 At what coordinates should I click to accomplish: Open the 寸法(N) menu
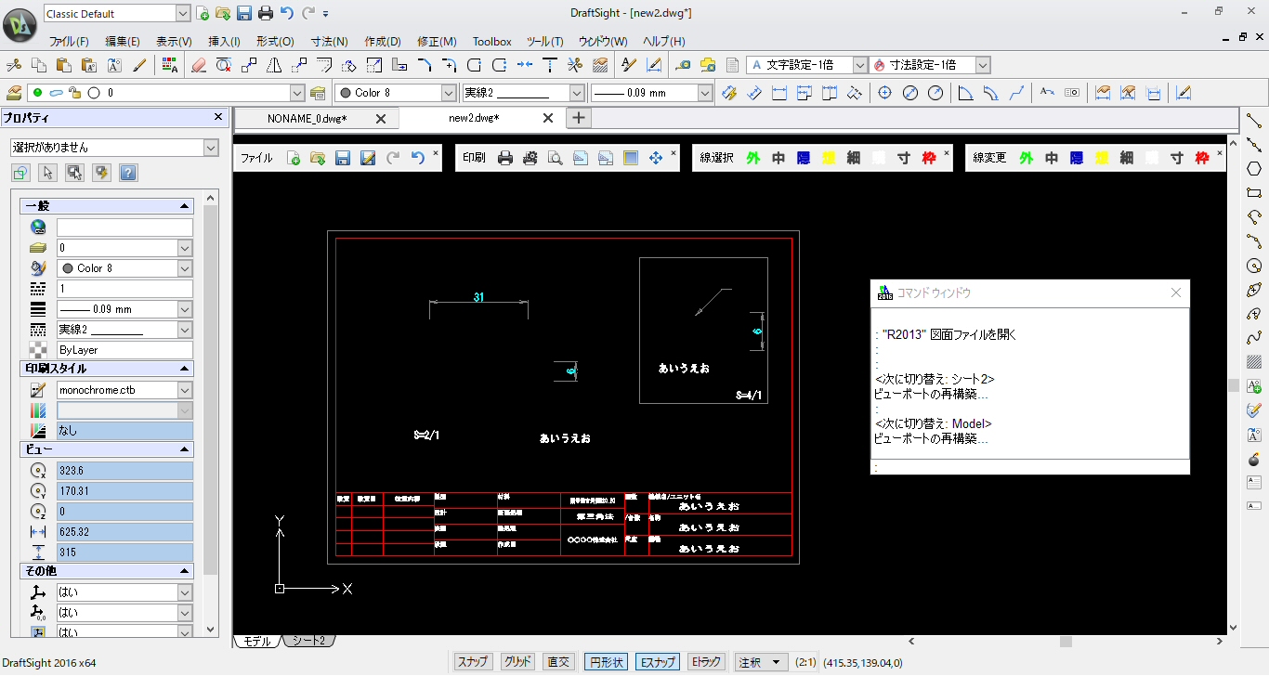pos(329,42)
